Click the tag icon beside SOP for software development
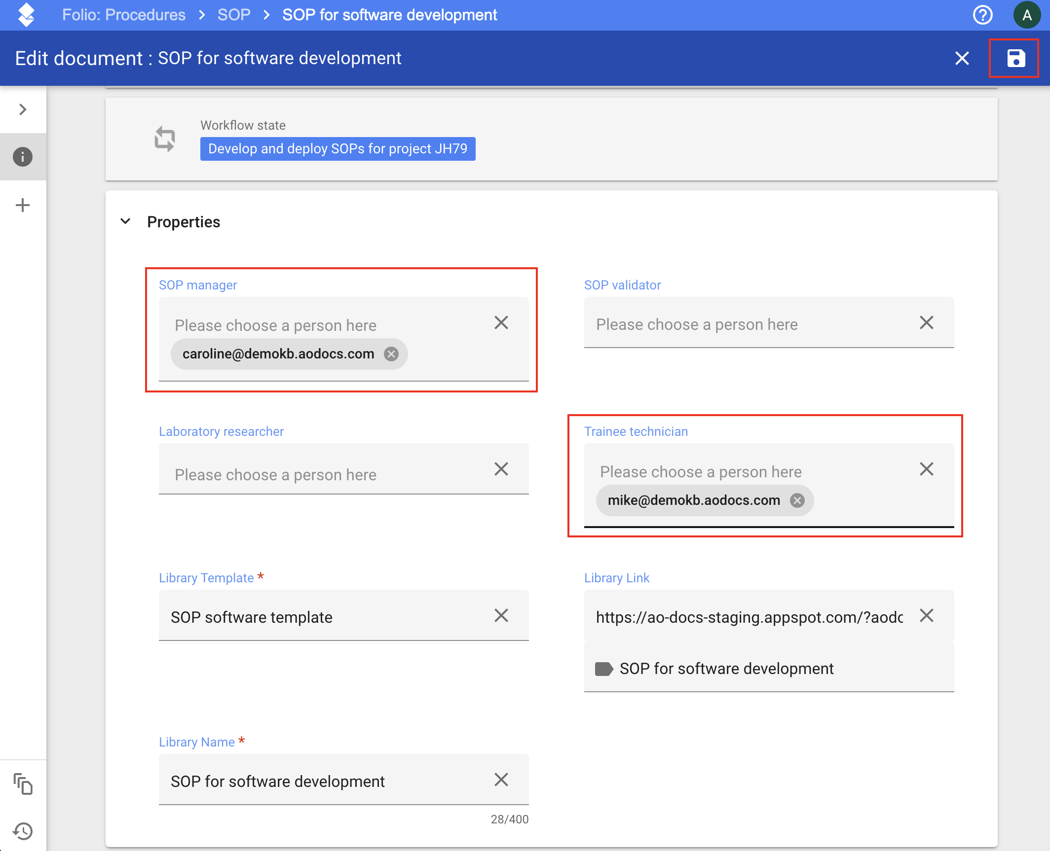This screenshot has width=1050, height=851. [x=604, y=669]
